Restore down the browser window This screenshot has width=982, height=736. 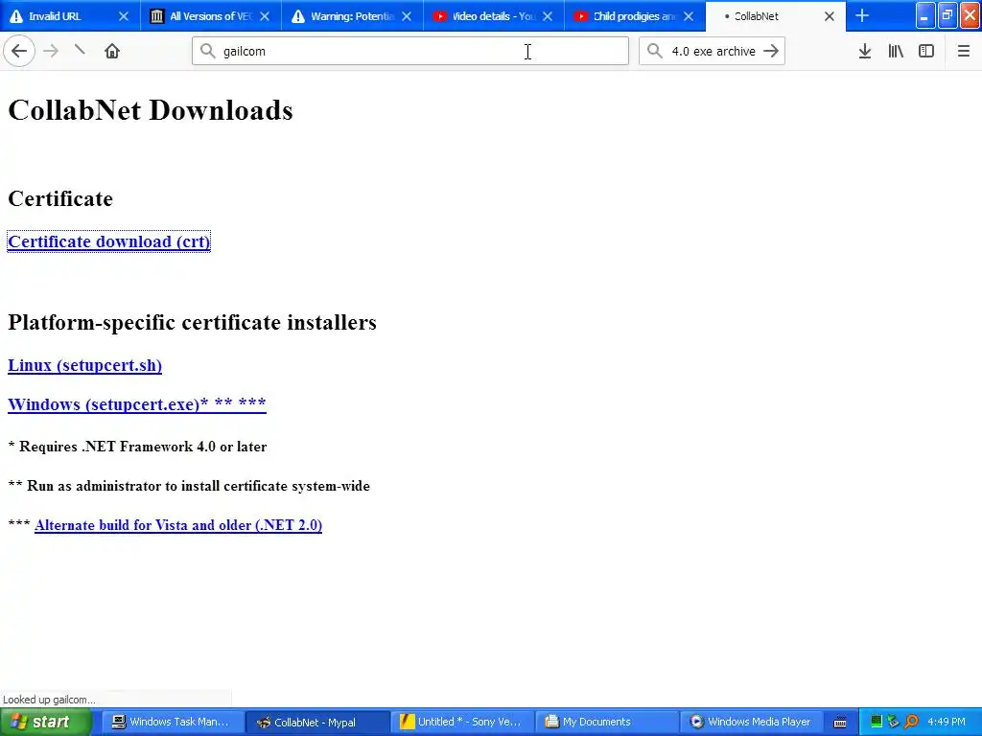(947, 16)
